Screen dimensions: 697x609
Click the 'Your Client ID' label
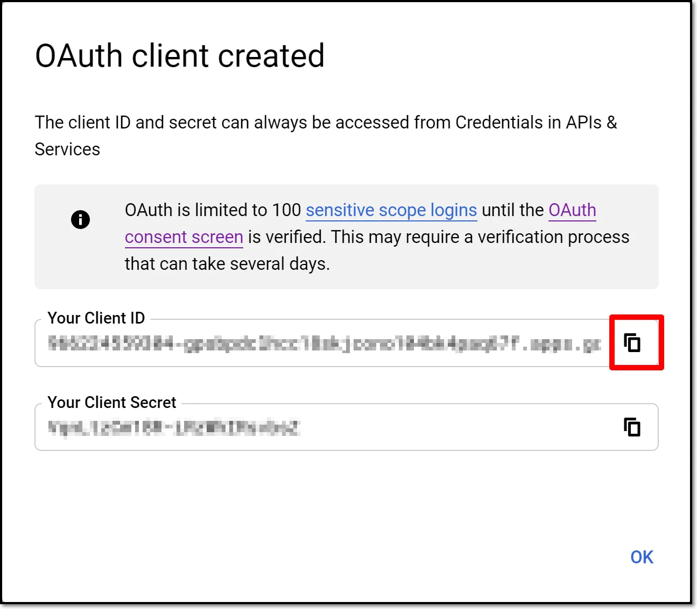coord(96,318)
